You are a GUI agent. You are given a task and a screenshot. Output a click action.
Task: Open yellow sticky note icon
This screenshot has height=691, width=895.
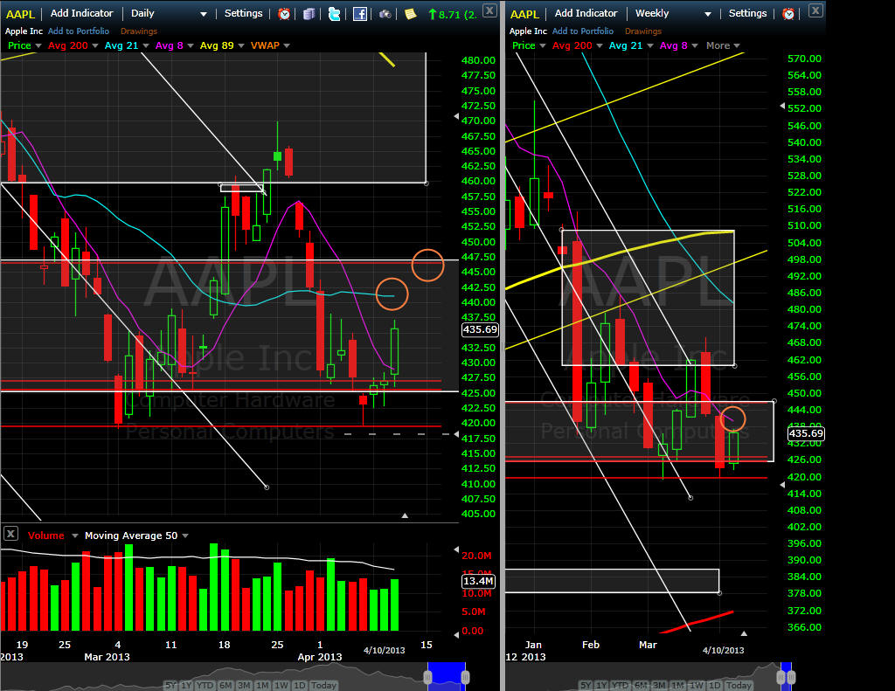tap(411, 14)
